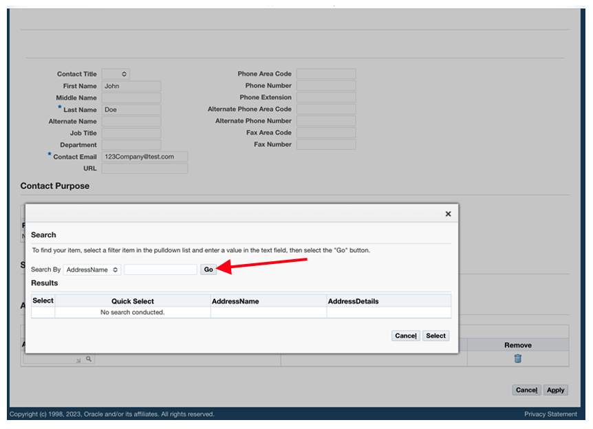Click the Department field
The height and width of the screenshot is (429, 593).
point(131,145)
